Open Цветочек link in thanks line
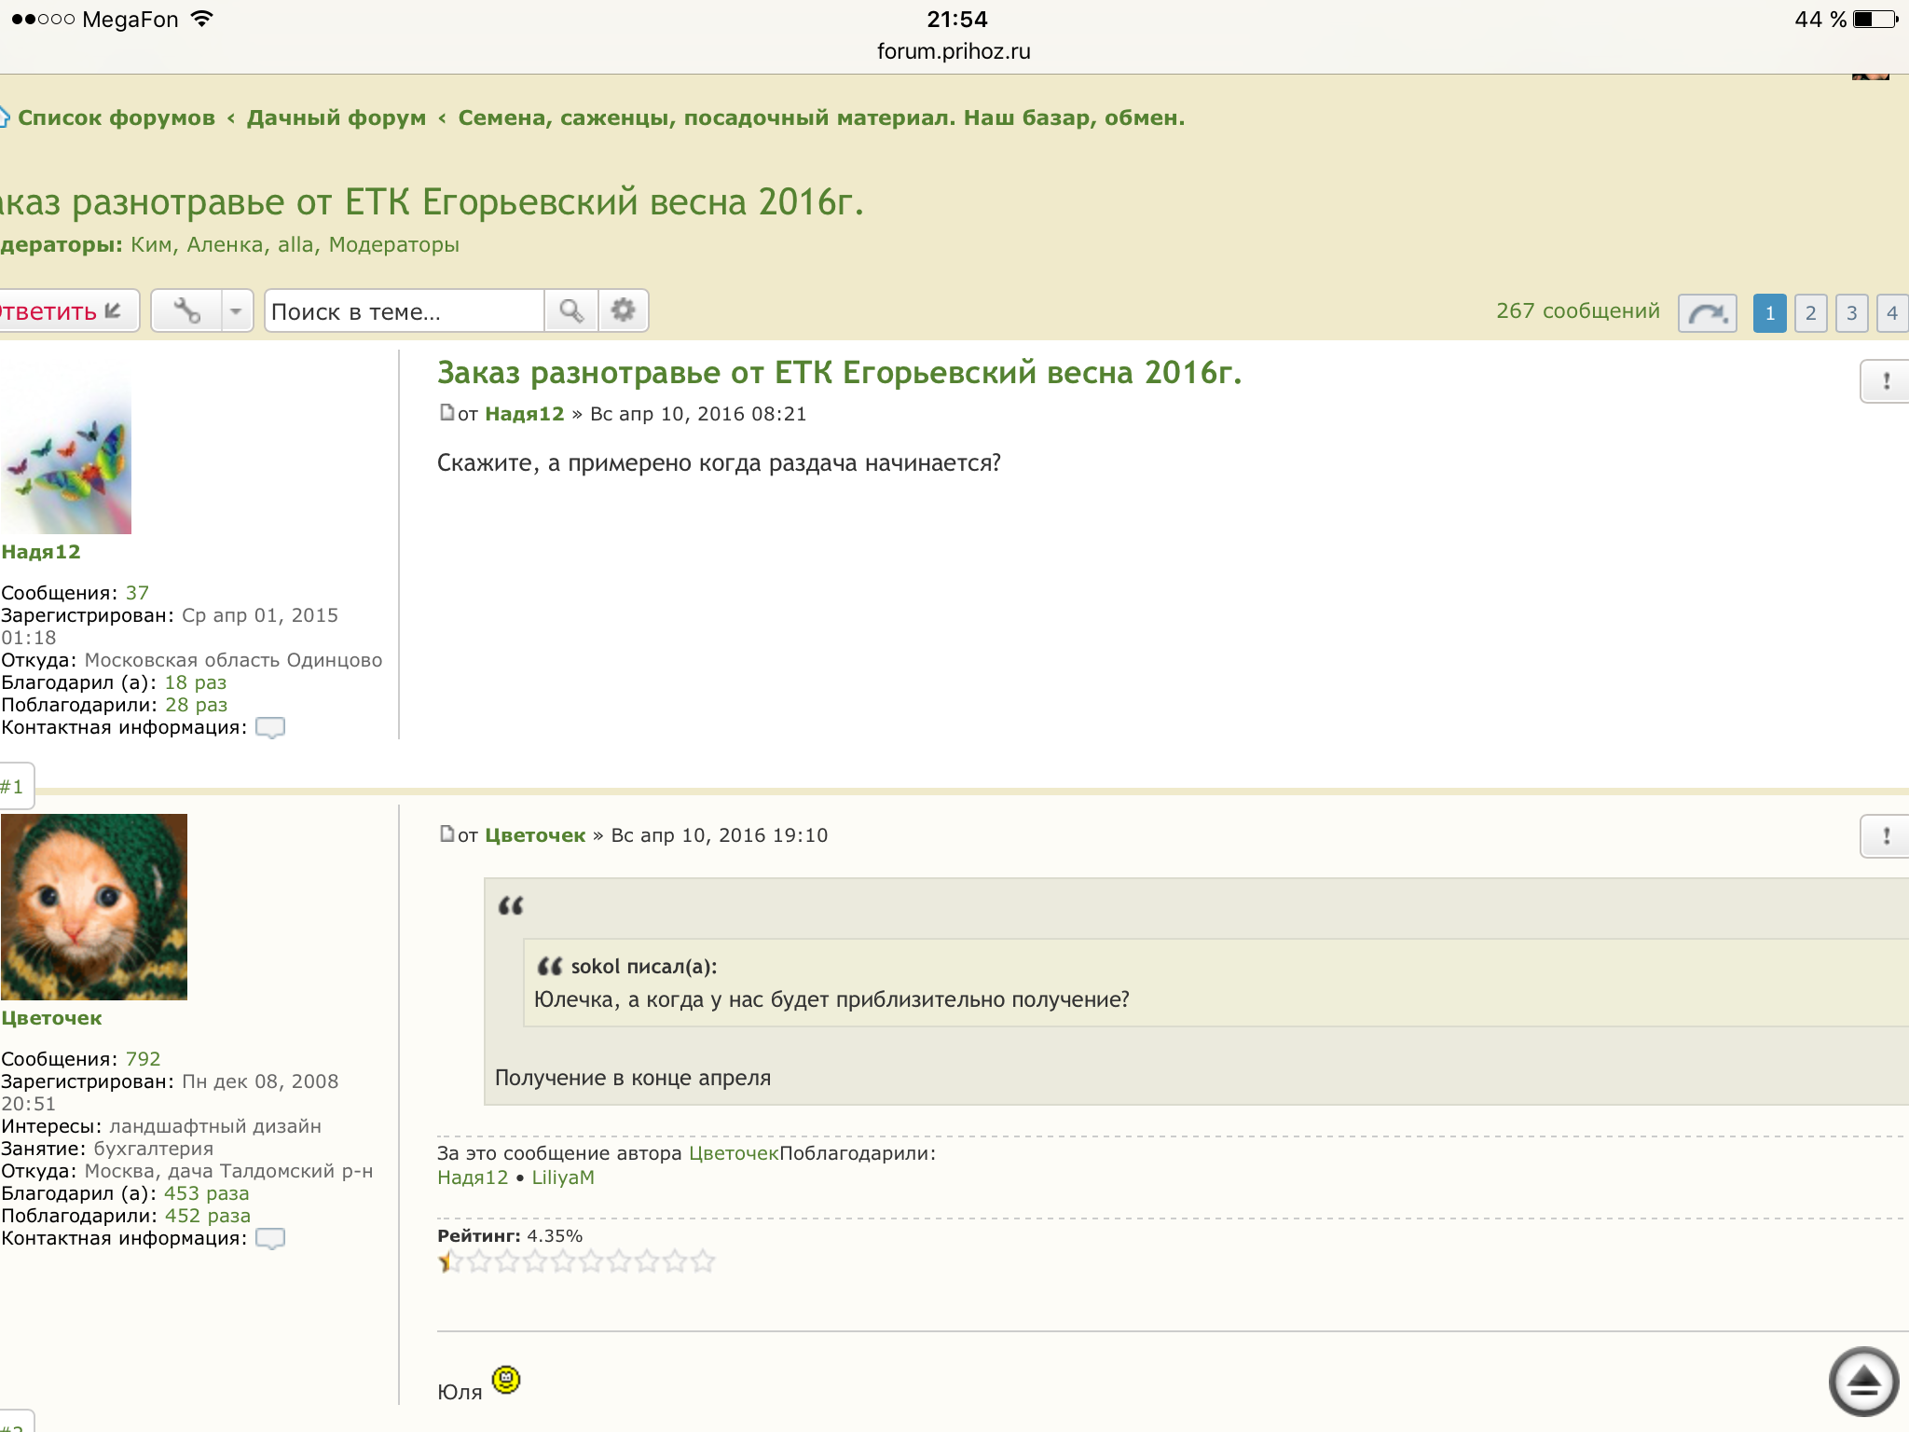This screenshot has width=1909, height=1432. 734,1153
